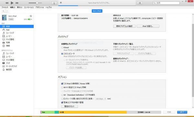Toggle opening iTunes when this iPad connects
The image size is (194, 117).
pyautogui.click(x=62, y=84)
